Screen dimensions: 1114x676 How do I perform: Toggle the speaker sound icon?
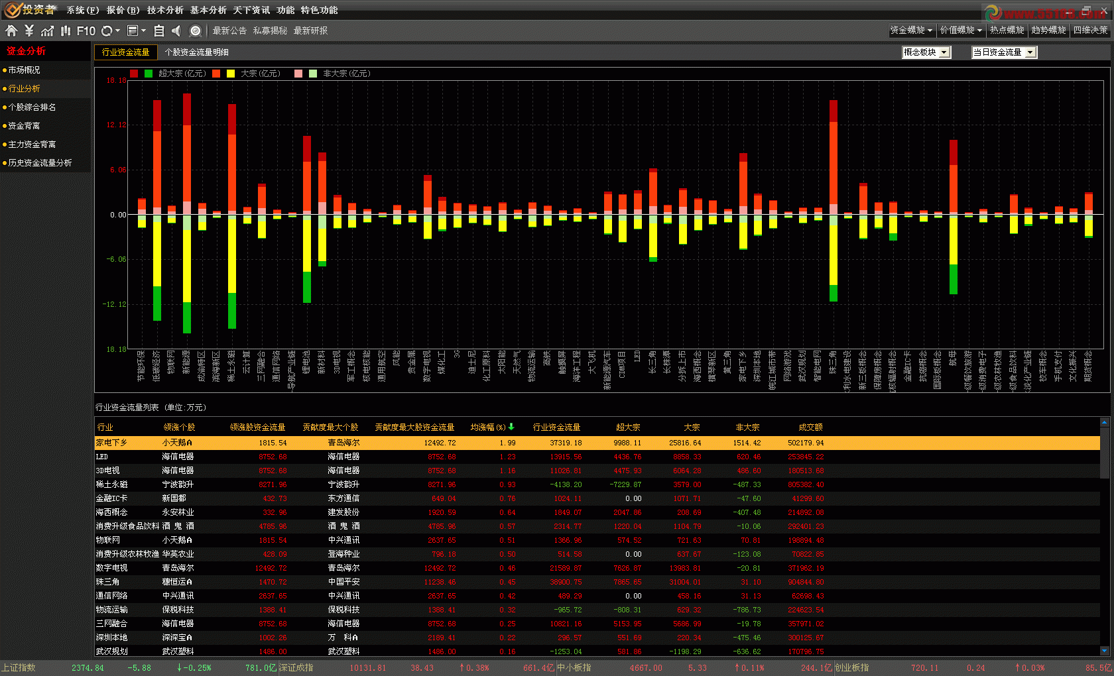(176, 30)
